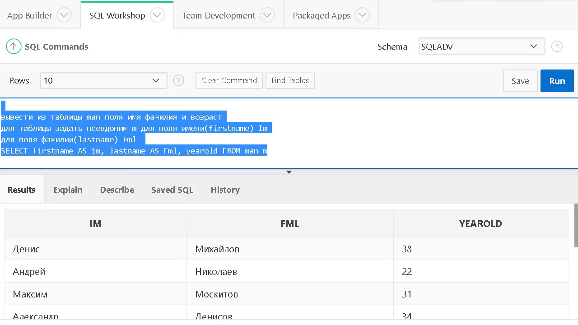Click the Find Tables button
578x325 pixels.
click(290, 80)
